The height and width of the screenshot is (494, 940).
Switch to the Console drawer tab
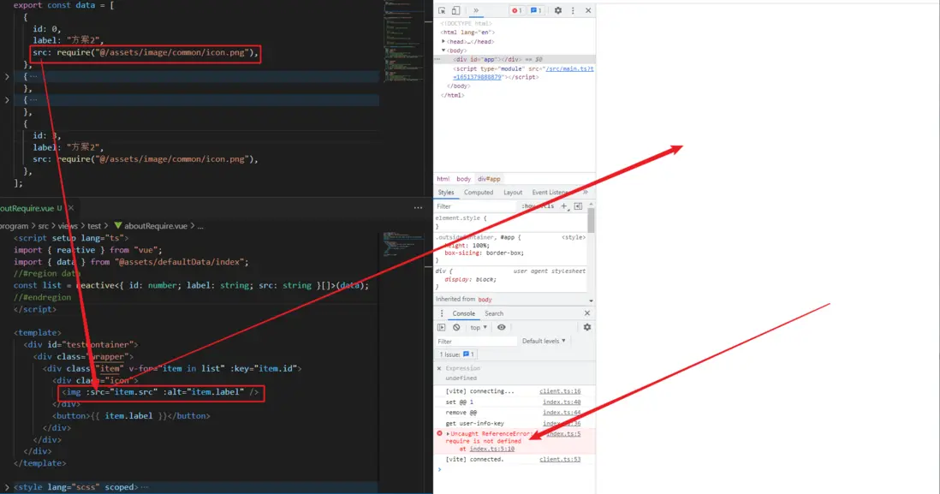(463, 313)
